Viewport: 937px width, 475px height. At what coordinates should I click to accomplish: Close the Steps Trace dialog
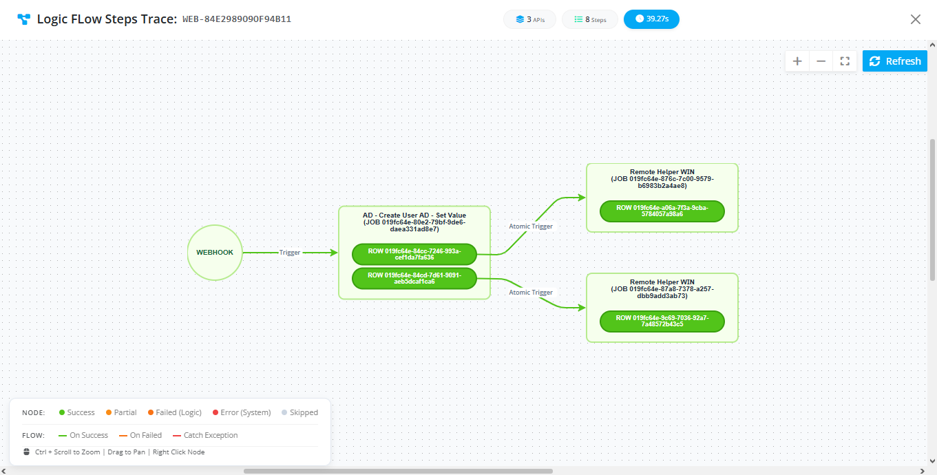point(916,19)
